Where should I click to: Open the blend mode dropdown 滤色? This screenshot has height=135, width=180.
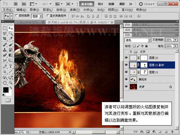point(138,40)
